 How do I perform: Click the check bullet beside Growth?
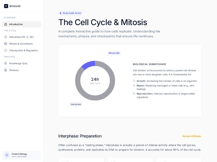pos(134,81)
